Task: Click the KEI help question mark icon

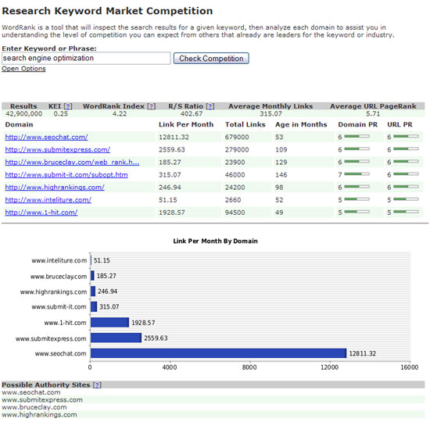Action: [68, 106]
